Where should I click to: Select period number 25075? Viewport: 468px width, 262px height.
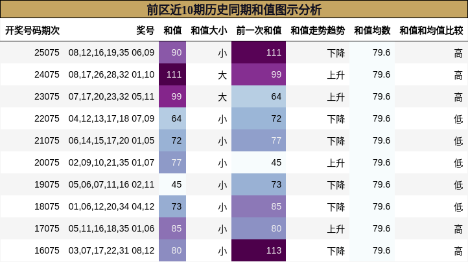(x=47, y=52)
